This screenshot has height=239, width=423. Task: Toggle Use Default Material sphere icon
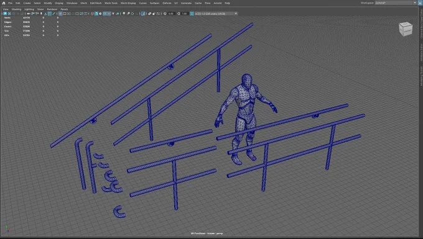pos(100,14)
